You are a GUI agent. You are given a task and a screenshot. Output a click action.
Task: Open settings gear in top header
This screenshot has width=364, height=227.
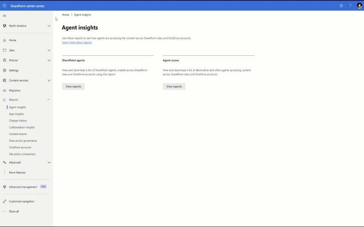(x=341, y=6)
